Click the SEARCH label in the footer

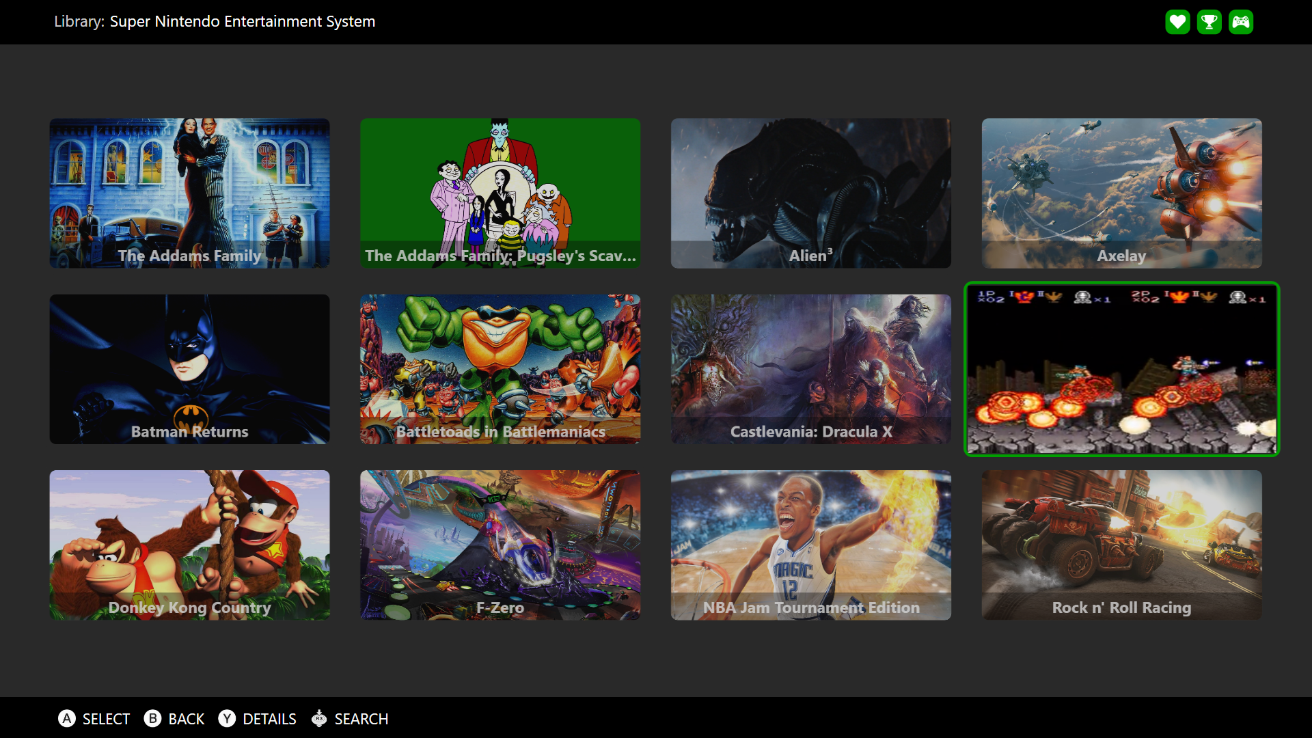(x=361, y=719)
